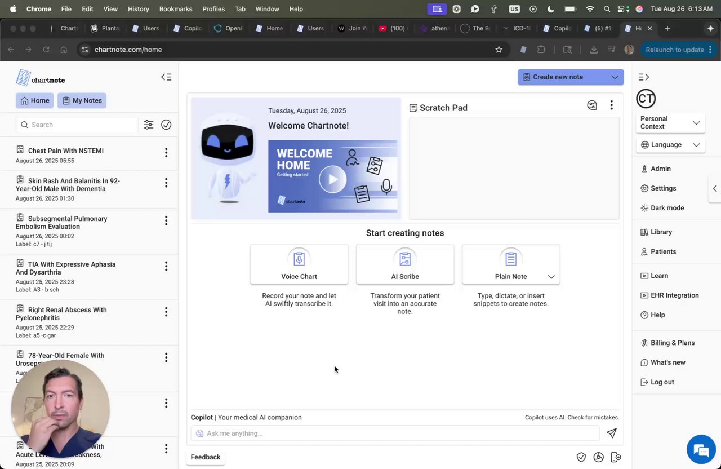Open the live chat bubble widget
Screen dimensions: 721x469
click(701, 450)
